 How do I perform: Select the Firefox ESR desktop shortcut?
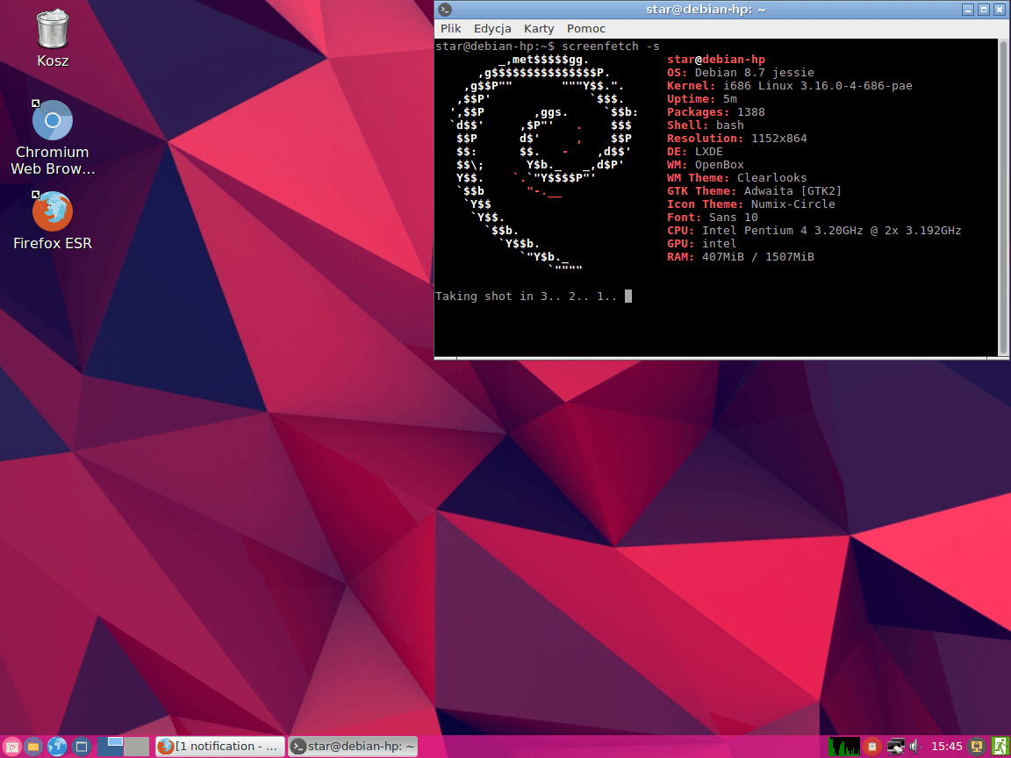pyautogui.click(x=53, y=211)
